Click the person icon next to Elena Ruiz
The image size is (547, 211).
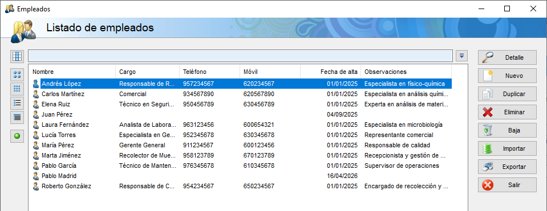pyautogui.click(x=35, y=104)
